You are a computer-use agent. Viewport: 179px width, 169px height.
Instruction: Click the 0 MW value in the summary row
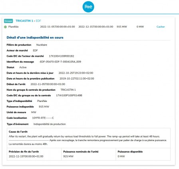coord(140,27)
